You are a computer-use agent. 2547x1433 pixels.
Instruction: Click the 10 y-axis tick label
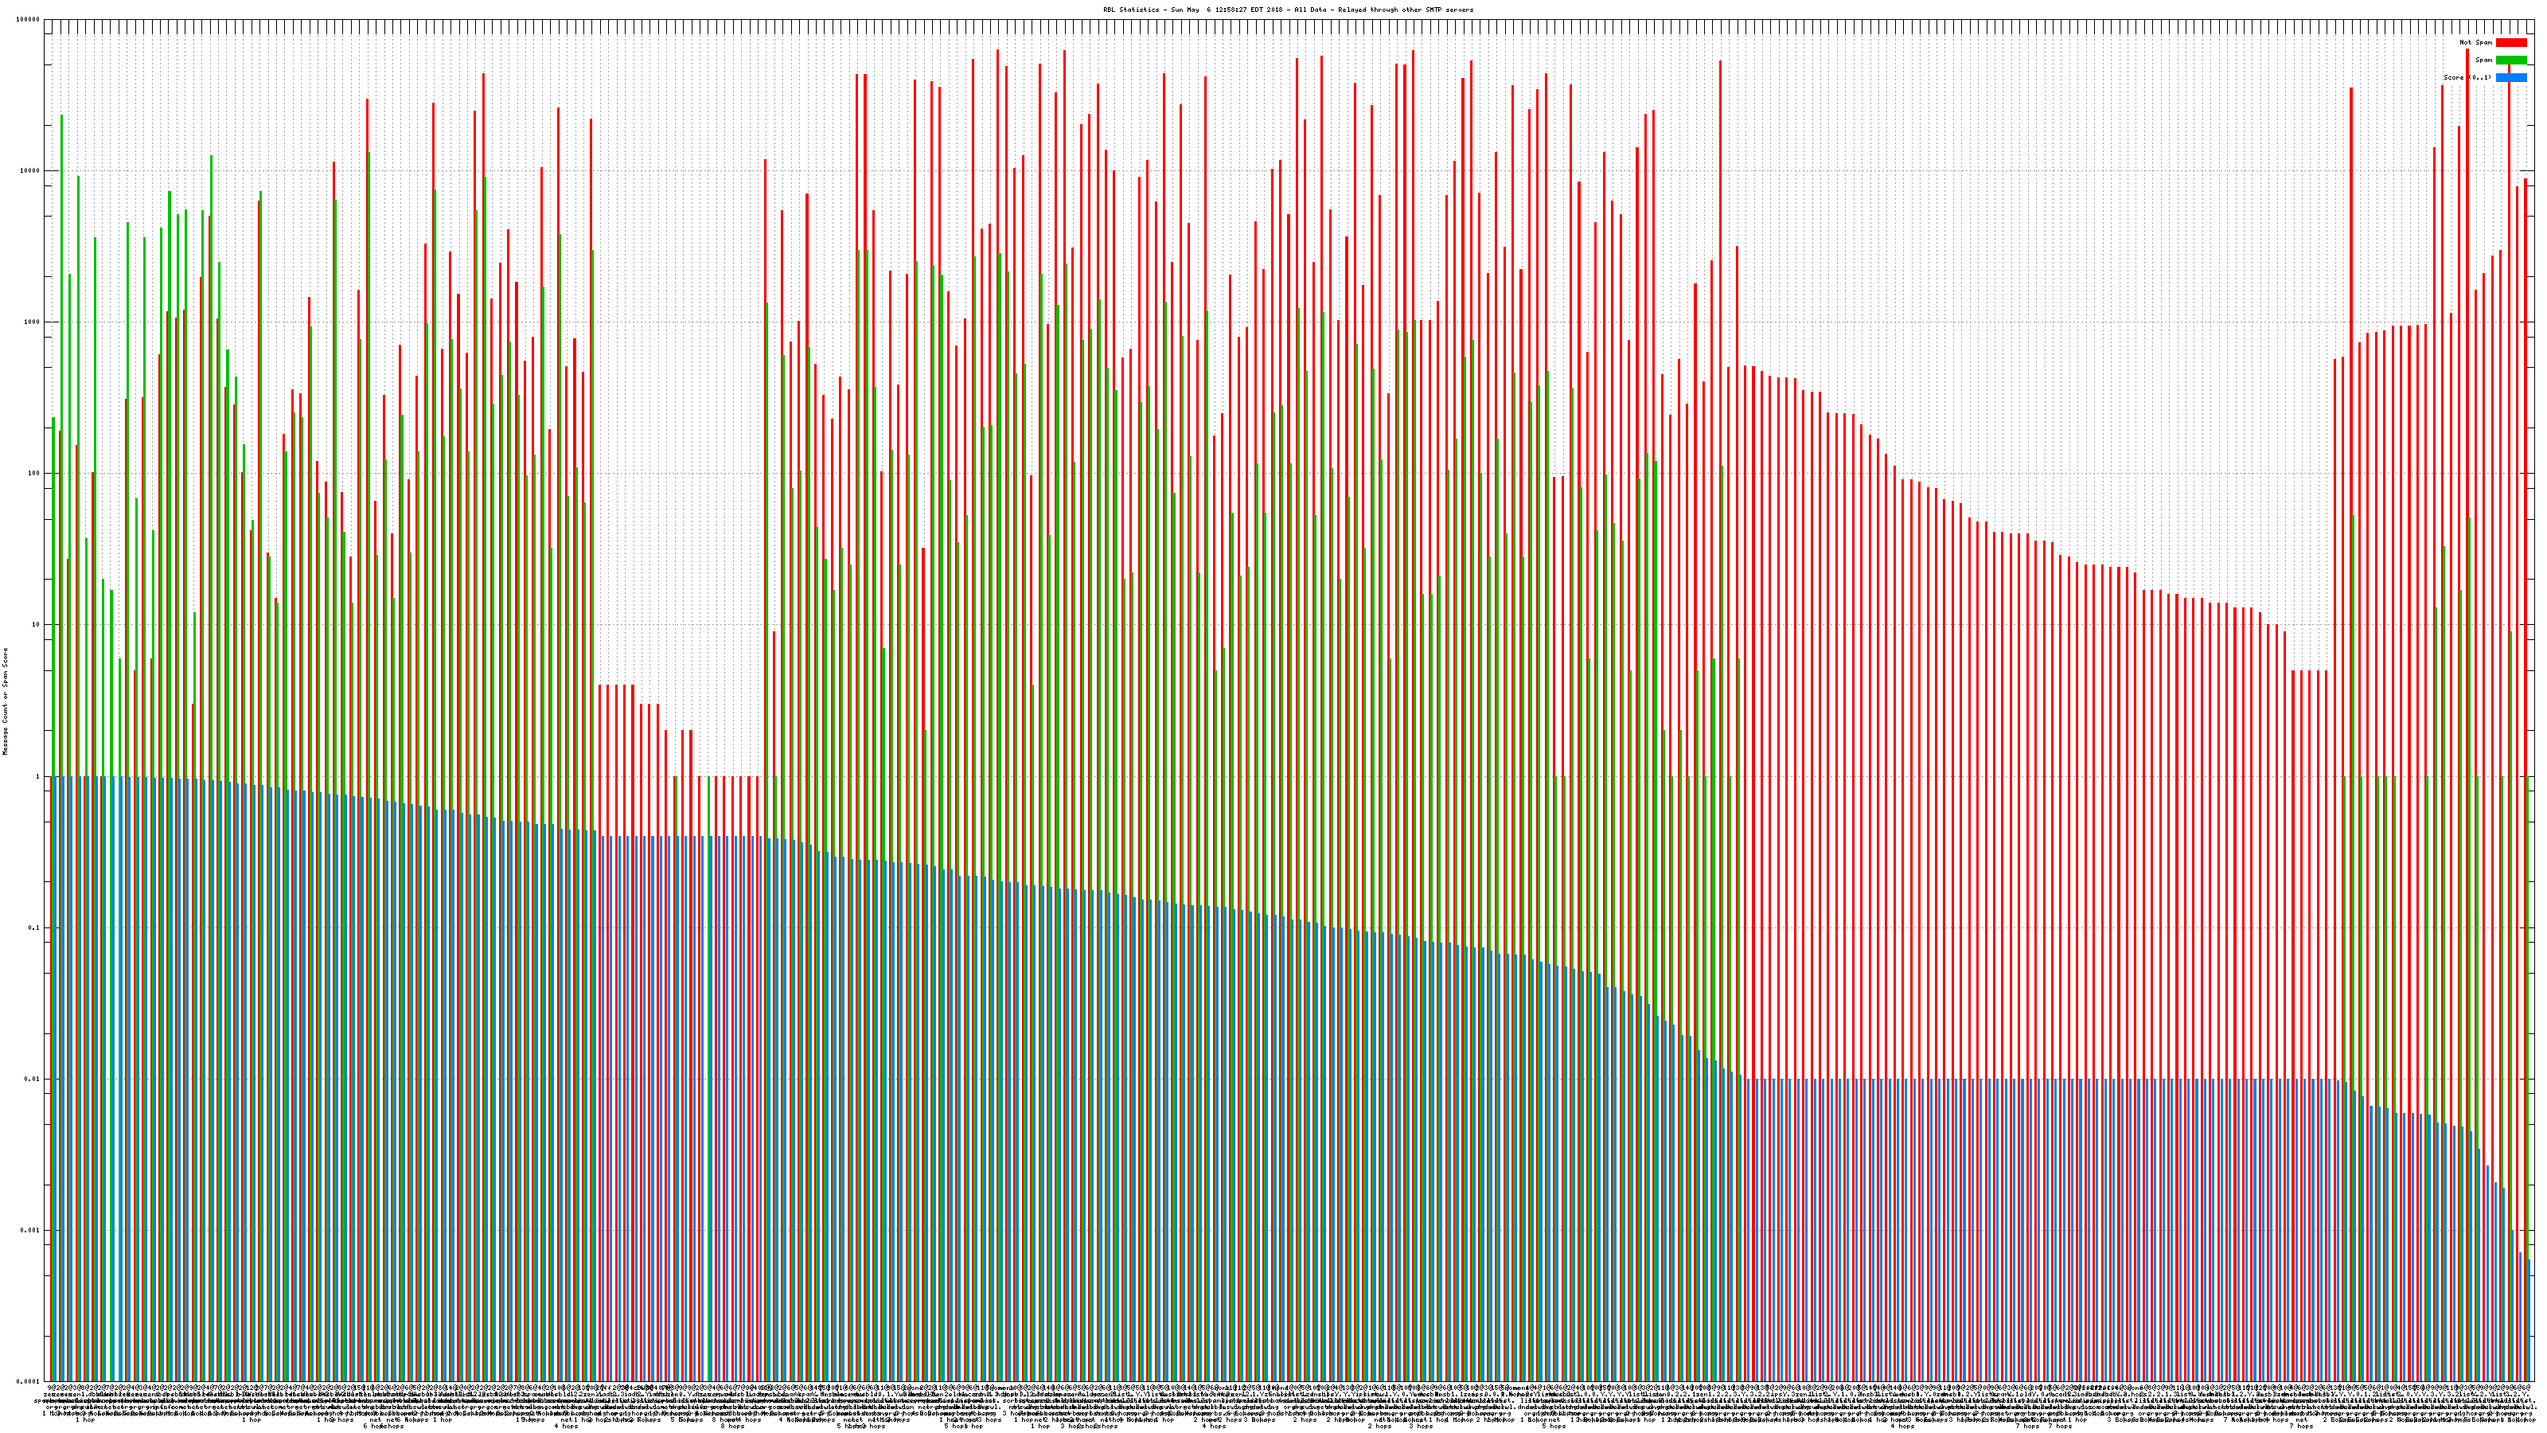(37, 625)
